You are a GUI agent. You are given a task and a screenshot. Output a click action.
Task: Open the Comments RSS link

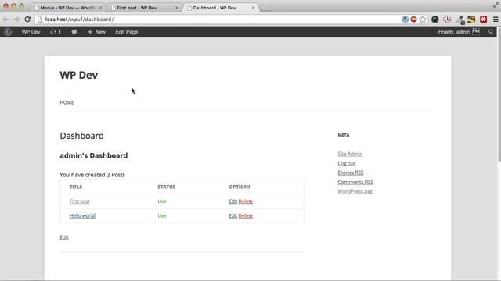coord(355,182)
